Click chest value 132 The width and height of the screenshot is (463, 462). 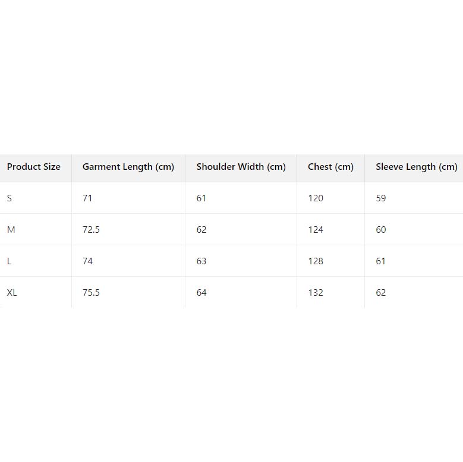tap(316, 293)
